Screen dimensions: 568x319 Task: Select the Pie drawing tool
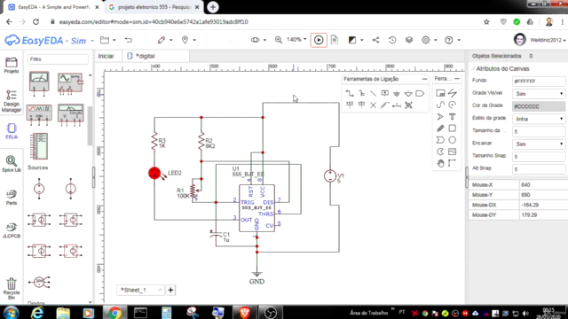(440, 152)
